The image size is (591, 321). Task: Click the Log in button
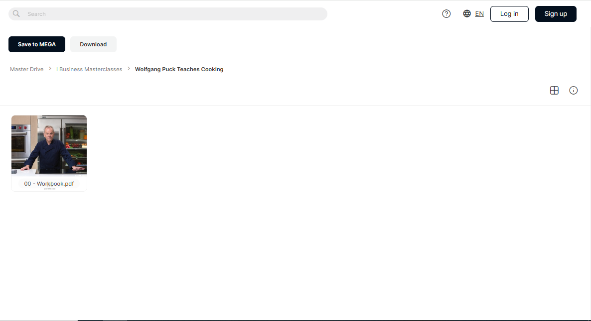pyautogui.click(x=509, y=14)
